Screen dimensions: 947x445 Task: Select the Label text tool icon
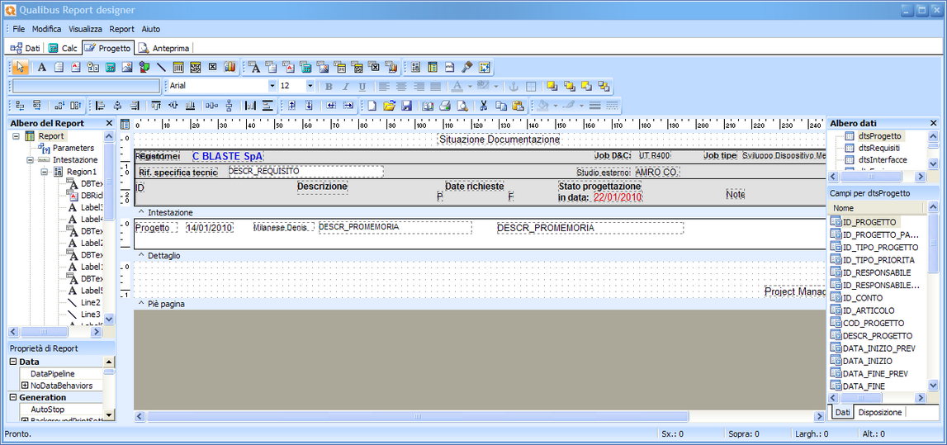pyautogui.click(x=42, y=67)
